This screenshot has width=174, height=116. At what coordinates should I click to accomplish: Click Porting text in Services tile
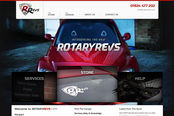coord(28,89)
